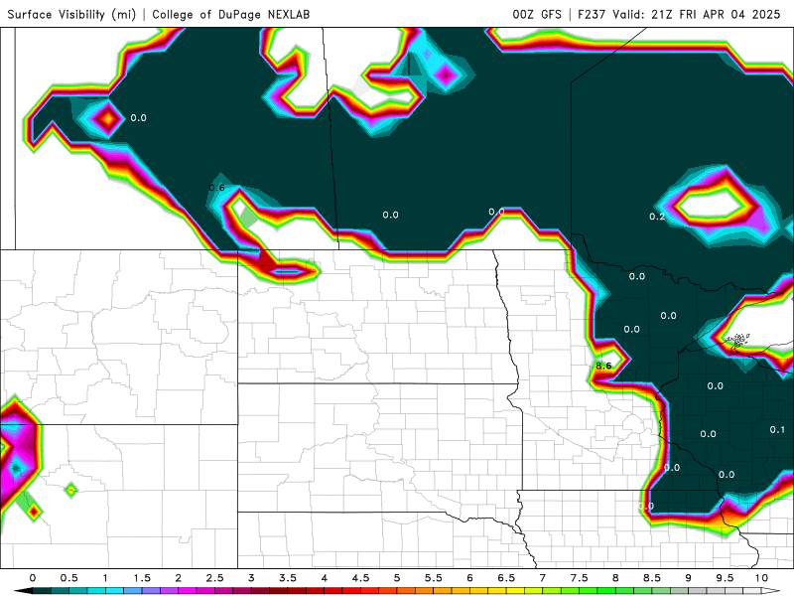The width and height of the screenshot is (794, 596).
Task: Select the "0.6" visibility value on map
Action: (216, 188)
